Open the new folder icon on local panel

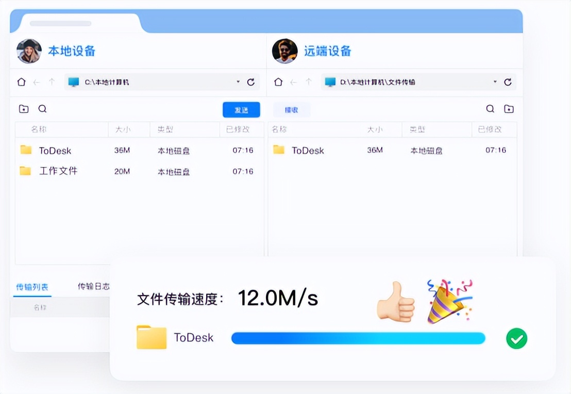[x=24, y=109]
